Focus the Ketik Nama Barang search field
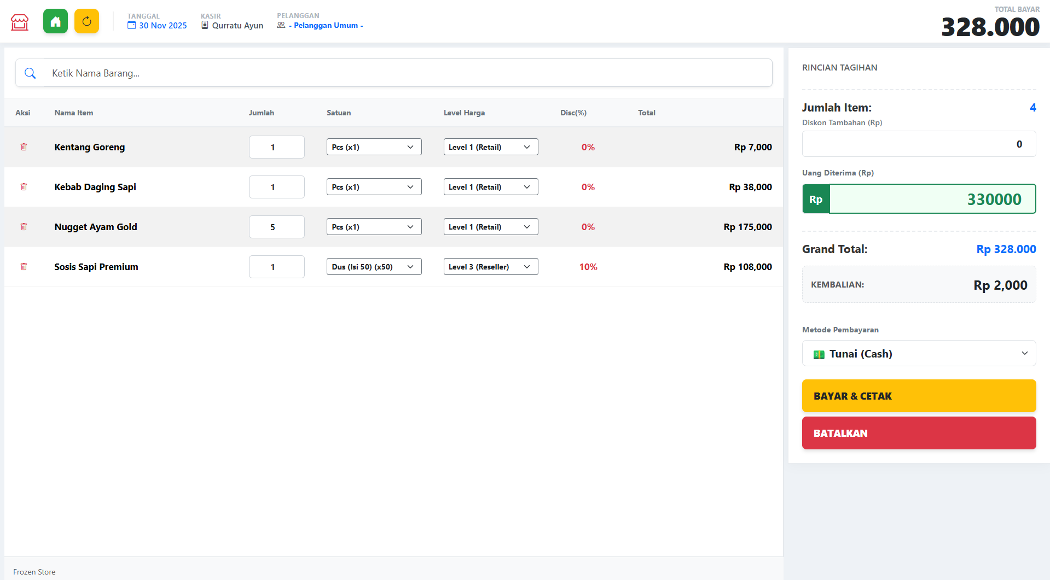This screenshot has height=580, width=1050. (405, 73)
